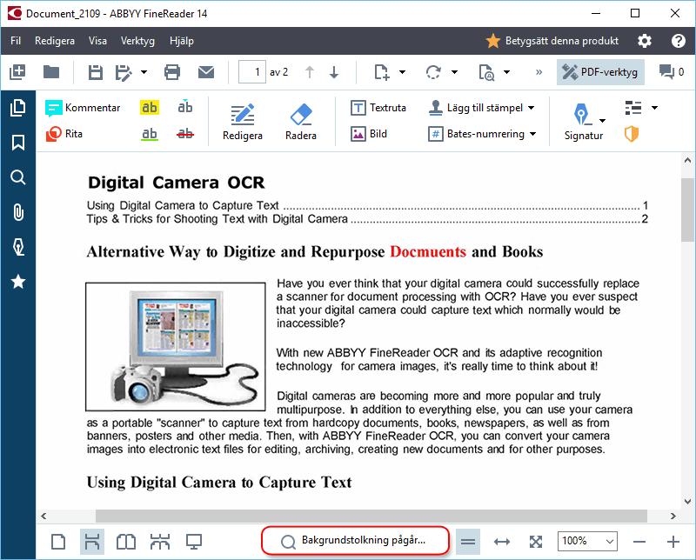This screenshot has height=560, width=696.
Task: Click best fit expand icon
Action: coord(536,542)
